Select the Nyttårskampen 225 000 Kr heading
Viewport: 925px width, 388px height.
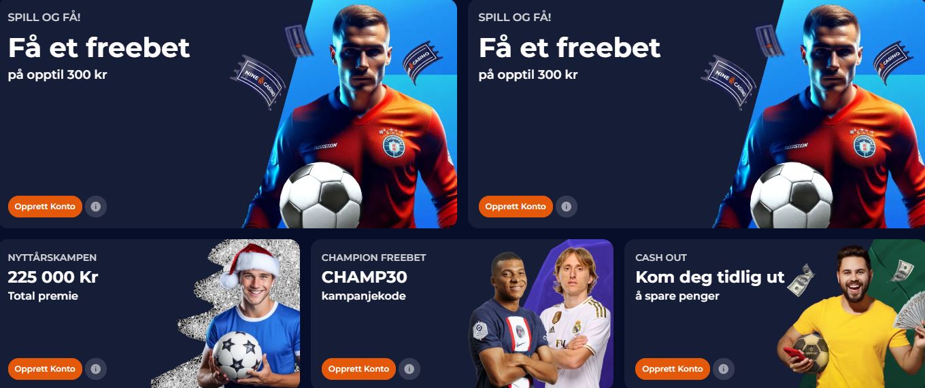tap(53, 277)
